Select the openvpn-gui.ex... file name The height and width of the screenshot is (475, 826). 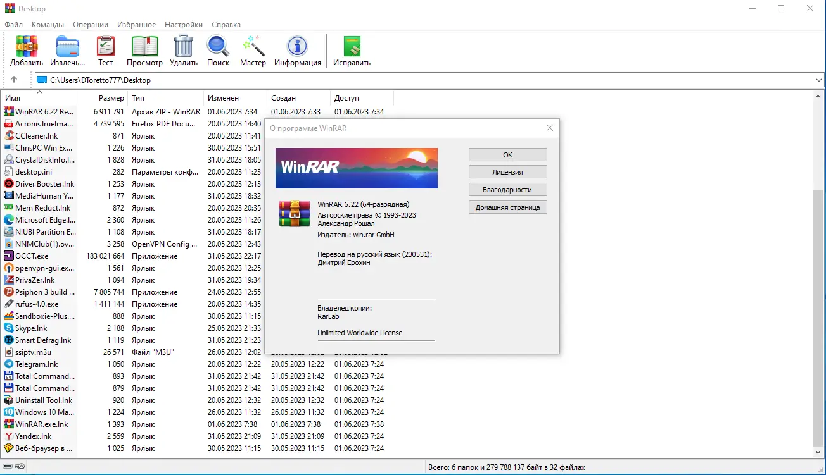pyautogui.click(x=44, y=268)
